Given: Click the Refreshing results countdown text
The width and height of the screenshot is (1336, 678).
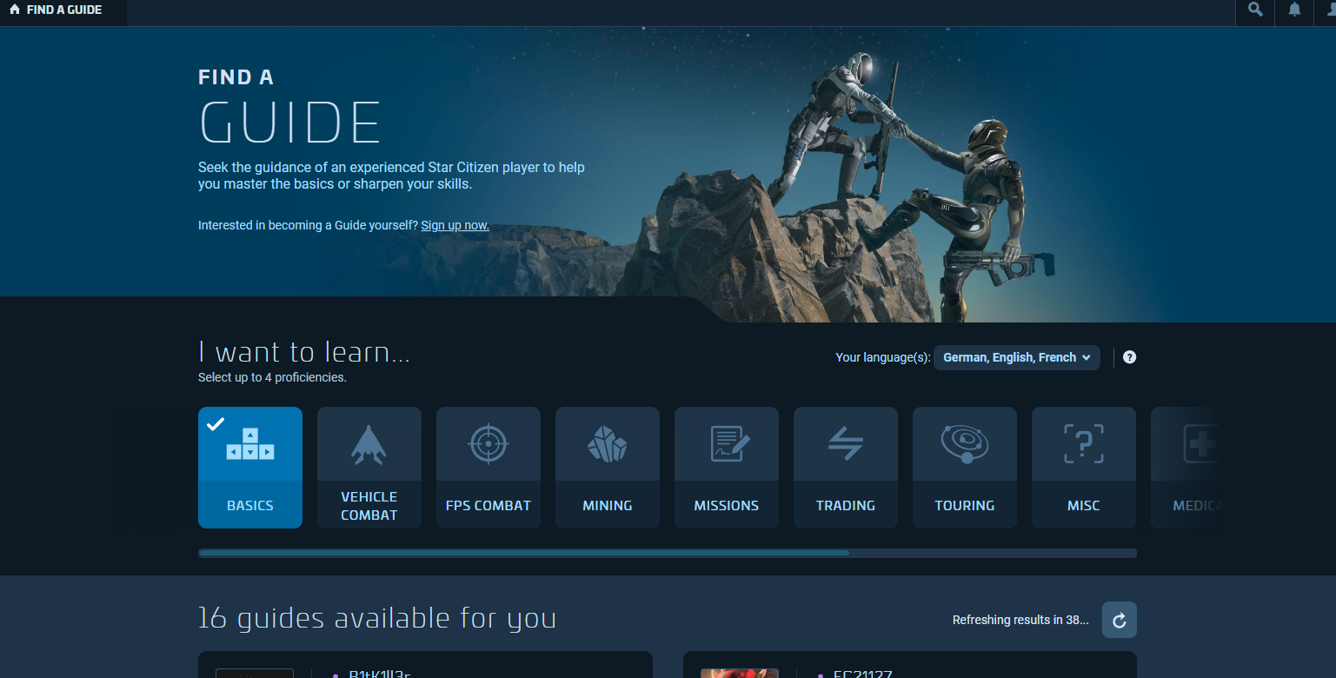Looking at the screenshot, I should (x=1020, y=620).
